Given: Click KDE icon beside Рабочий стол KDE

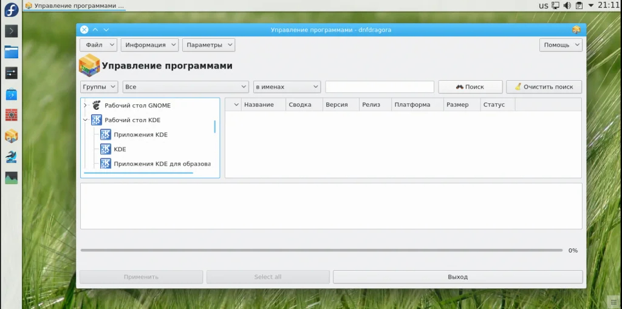Looking at the screenshot, I should pos(97,120).
